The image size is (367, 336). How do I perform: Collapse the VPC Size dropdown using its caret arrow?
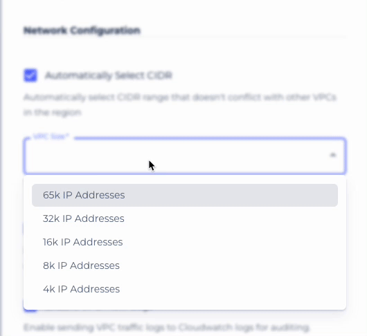(332, 155)
